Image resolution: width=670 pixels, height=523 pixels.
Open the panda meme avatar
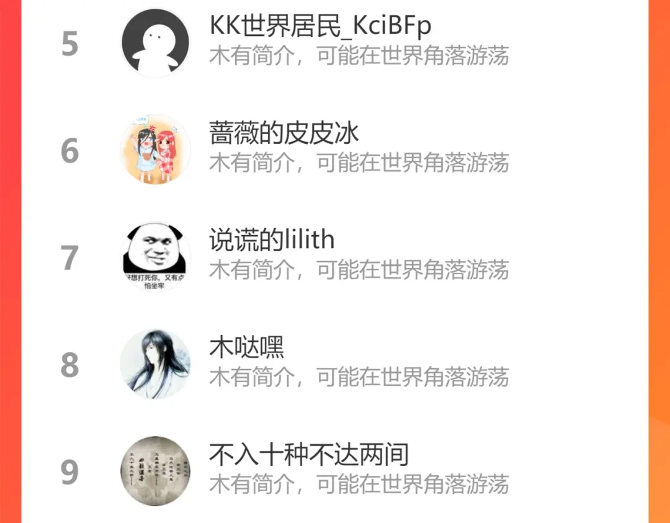pyautogui.click(x=155, y=257)
